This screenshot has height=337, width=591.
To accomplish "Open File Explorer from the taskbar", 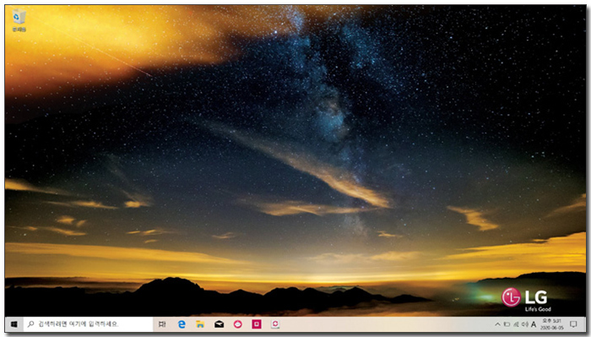I will click(x=200, y=324).
